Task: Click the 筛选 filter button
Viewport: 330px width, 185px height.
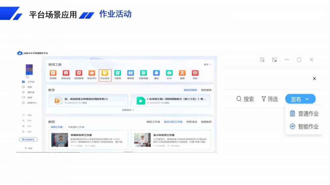Action: tap(270, 99)
